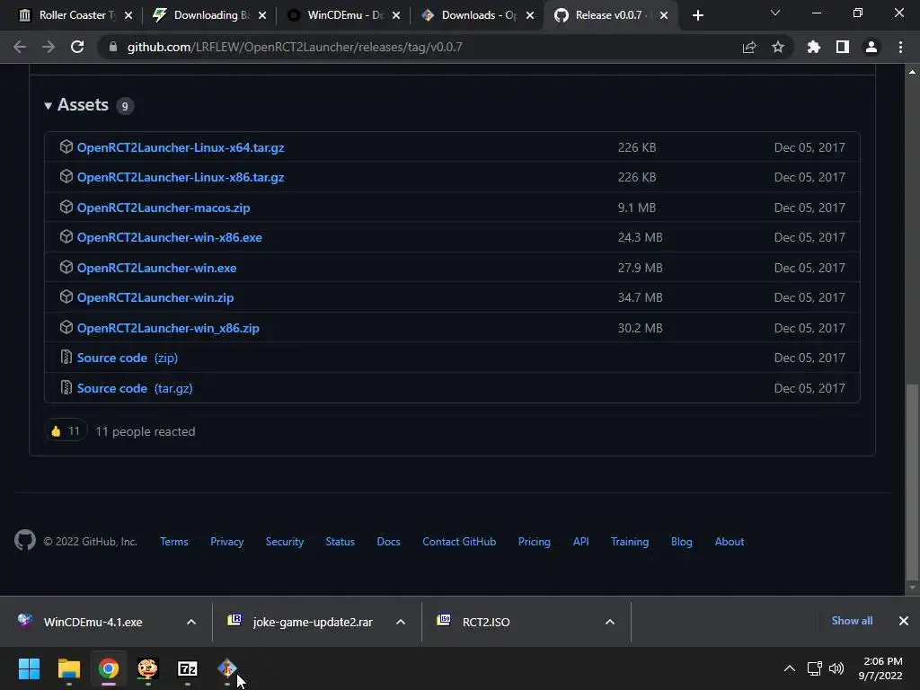This screenshot has width=920, height=690.
Task: Open the Chrome extensions puzzle icon
Action: point(813,47)
